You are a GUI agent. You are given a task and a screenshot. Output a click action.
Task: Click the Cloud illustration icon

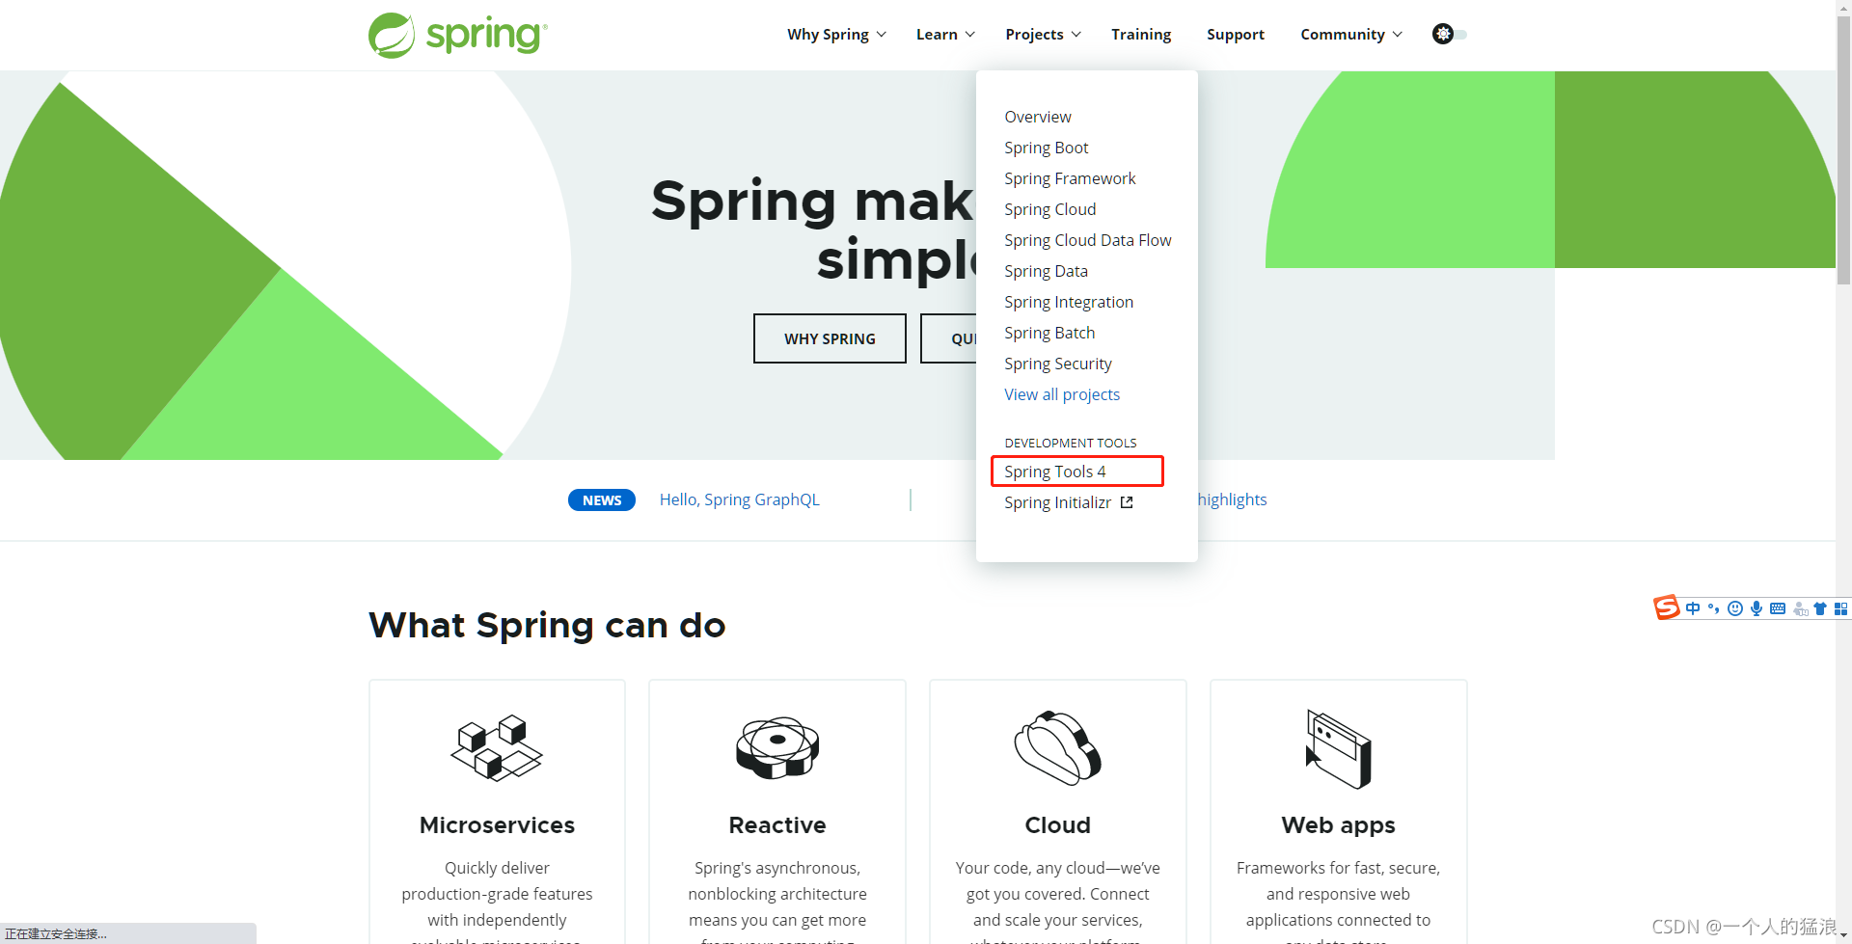tap(1058, 747)
